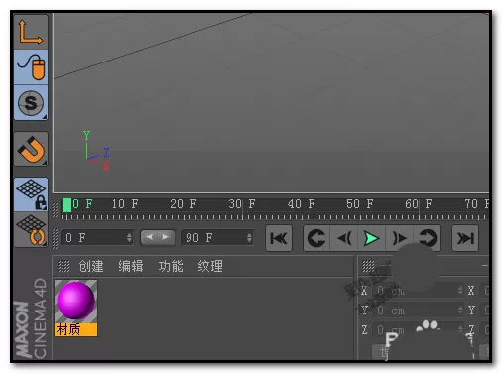Click the timeline preview range slider
Screen dimensions: 503x374
158,237
